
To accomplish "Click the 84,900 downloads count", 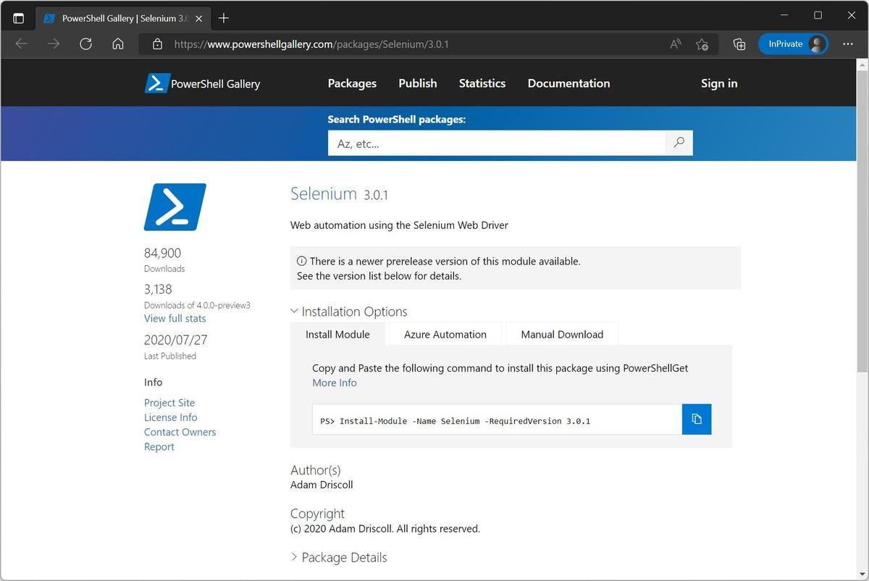I will coord(163,253).
